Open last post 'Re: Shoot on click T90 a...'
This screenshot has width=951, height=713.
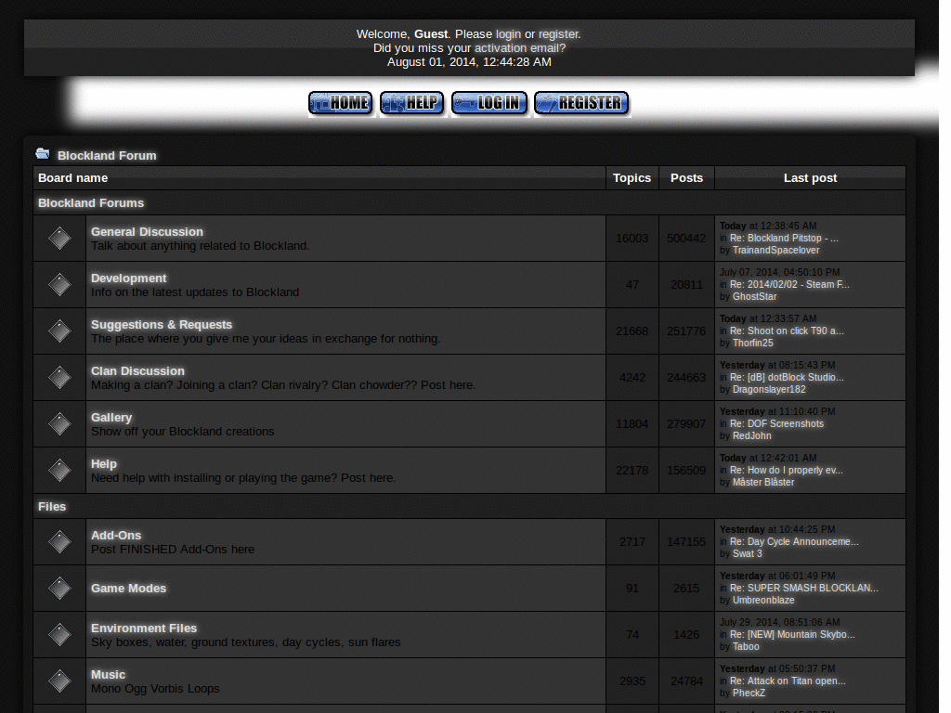787,331
